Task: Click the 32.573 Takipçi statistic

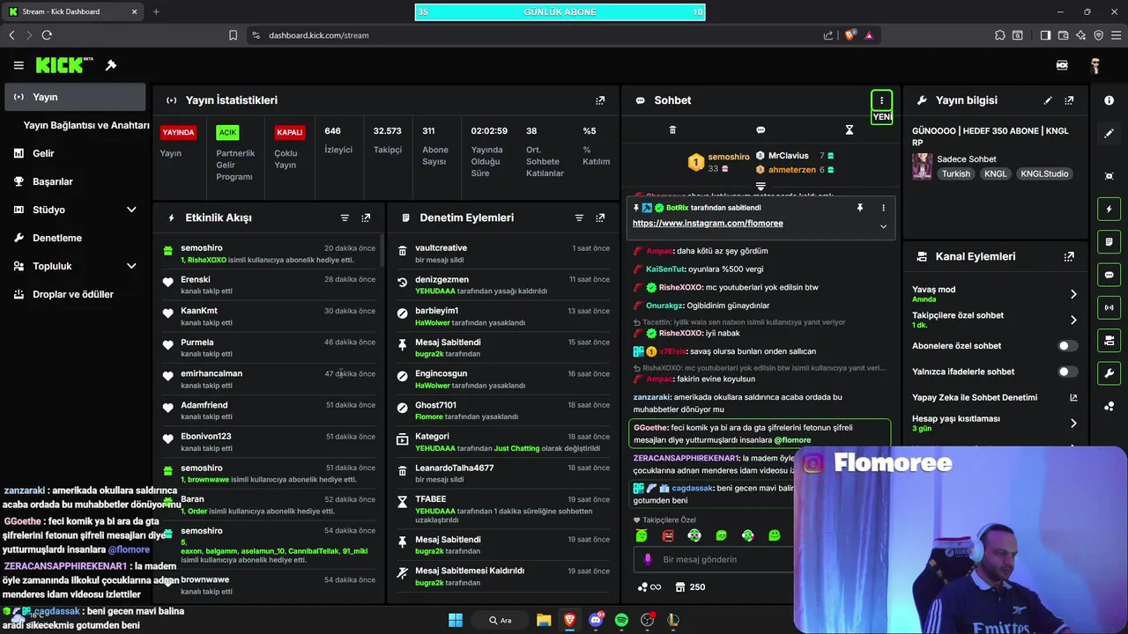Action: pyautogui.click(x=388, y=140)
